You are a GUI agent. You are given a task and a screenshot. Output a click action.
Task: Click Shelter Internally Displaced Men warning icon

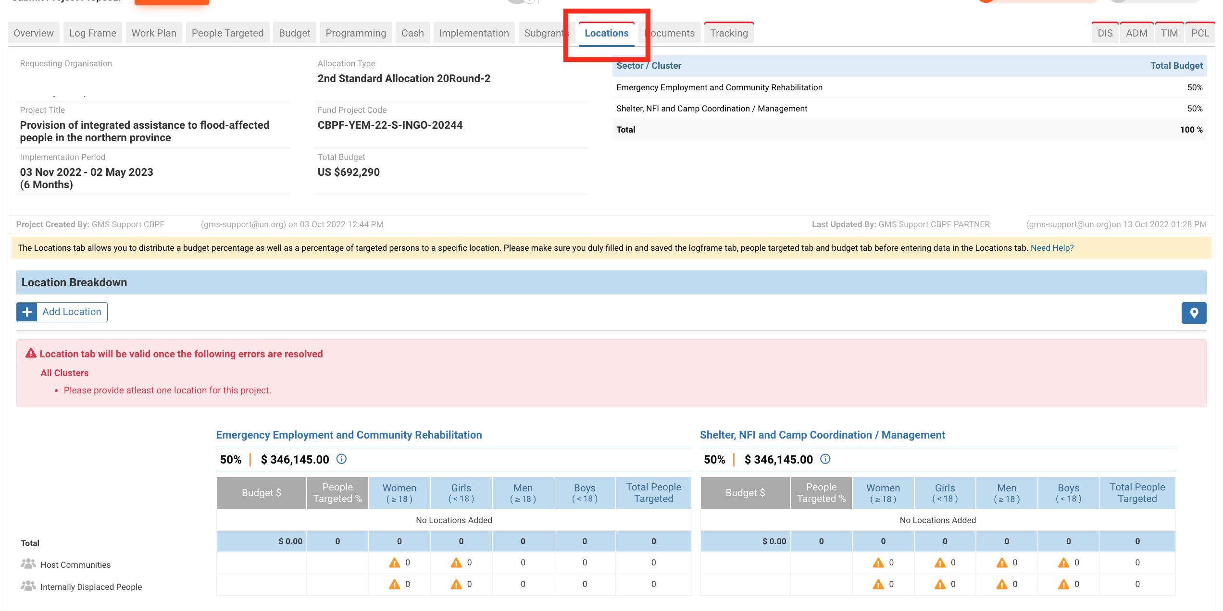point(1002,584)
